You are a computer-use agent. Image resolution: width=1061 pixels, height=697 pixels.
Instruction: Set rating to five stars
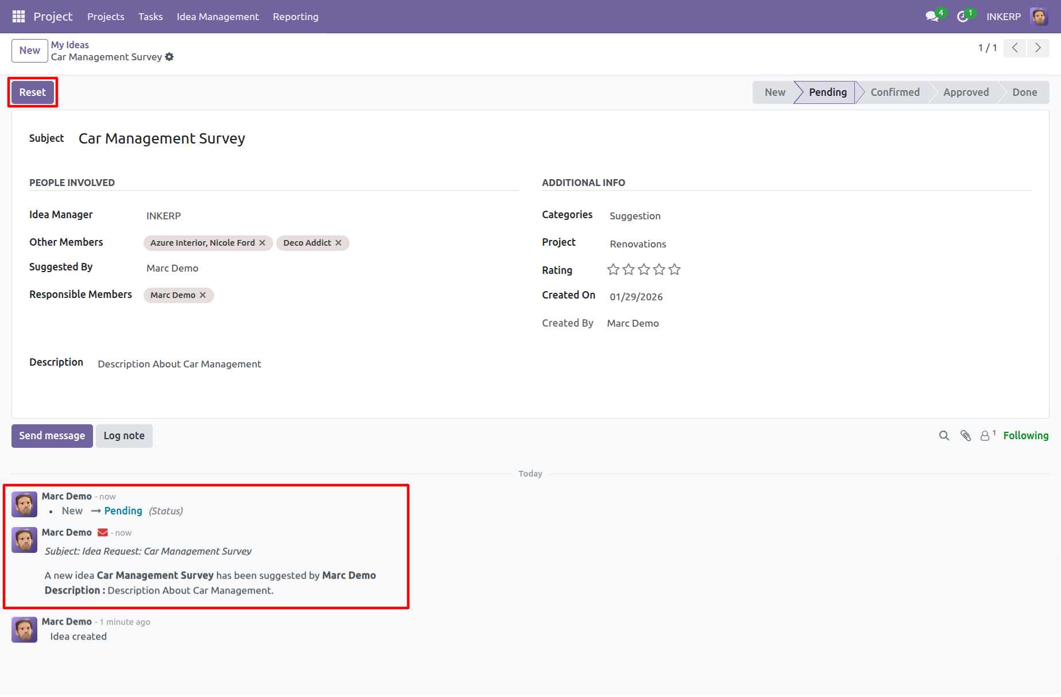[675, 269]
